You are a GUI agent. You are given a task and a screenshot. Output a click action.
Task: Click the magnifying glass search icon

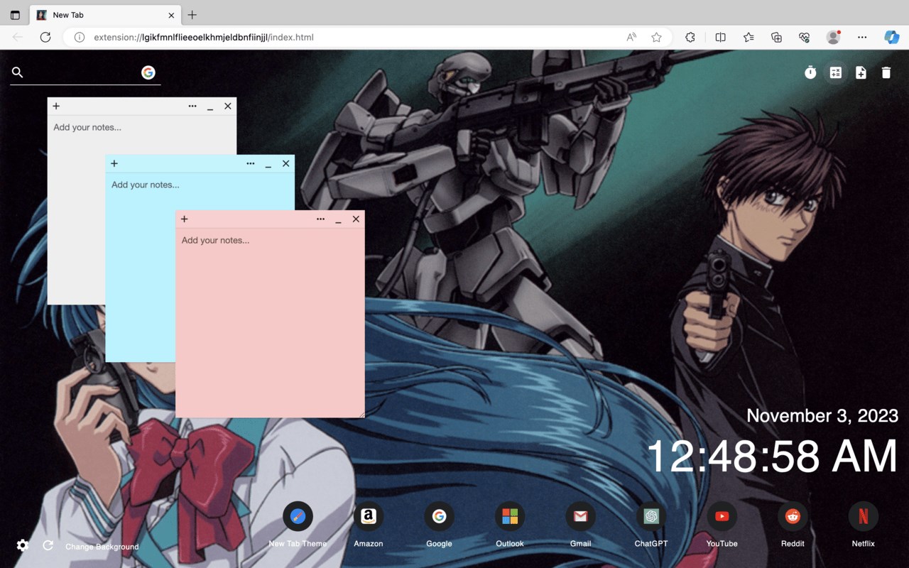pos(18,72)
